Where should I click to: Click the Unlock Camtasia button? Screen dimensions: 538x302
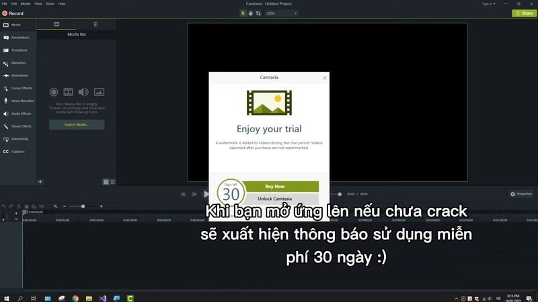(x=280, y=199)
